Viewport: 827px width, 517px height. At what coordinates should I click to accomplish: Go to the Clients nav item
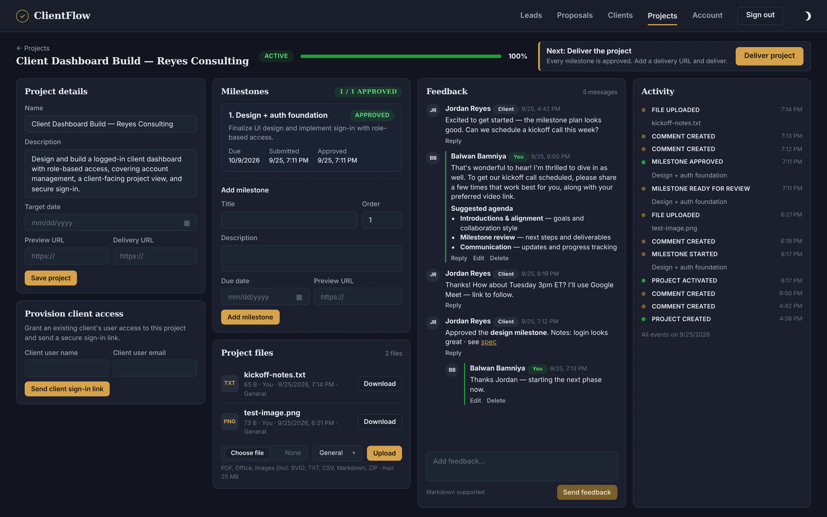(620, 16)
